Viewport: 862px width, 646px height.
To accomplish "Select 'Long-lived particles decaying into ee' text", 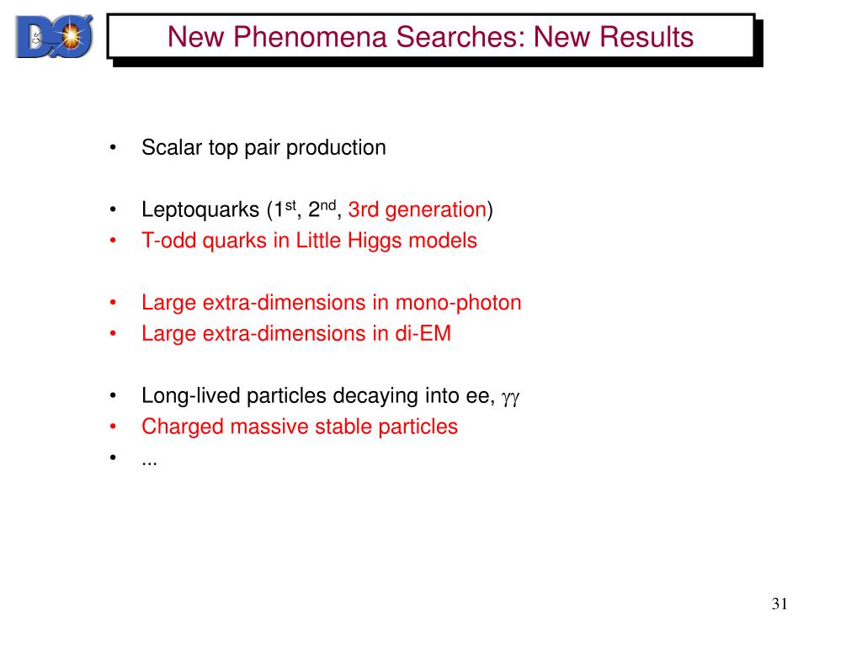I will [x=318, y=395].
